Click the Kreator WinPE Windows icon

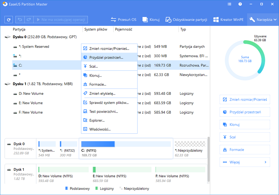216,19
